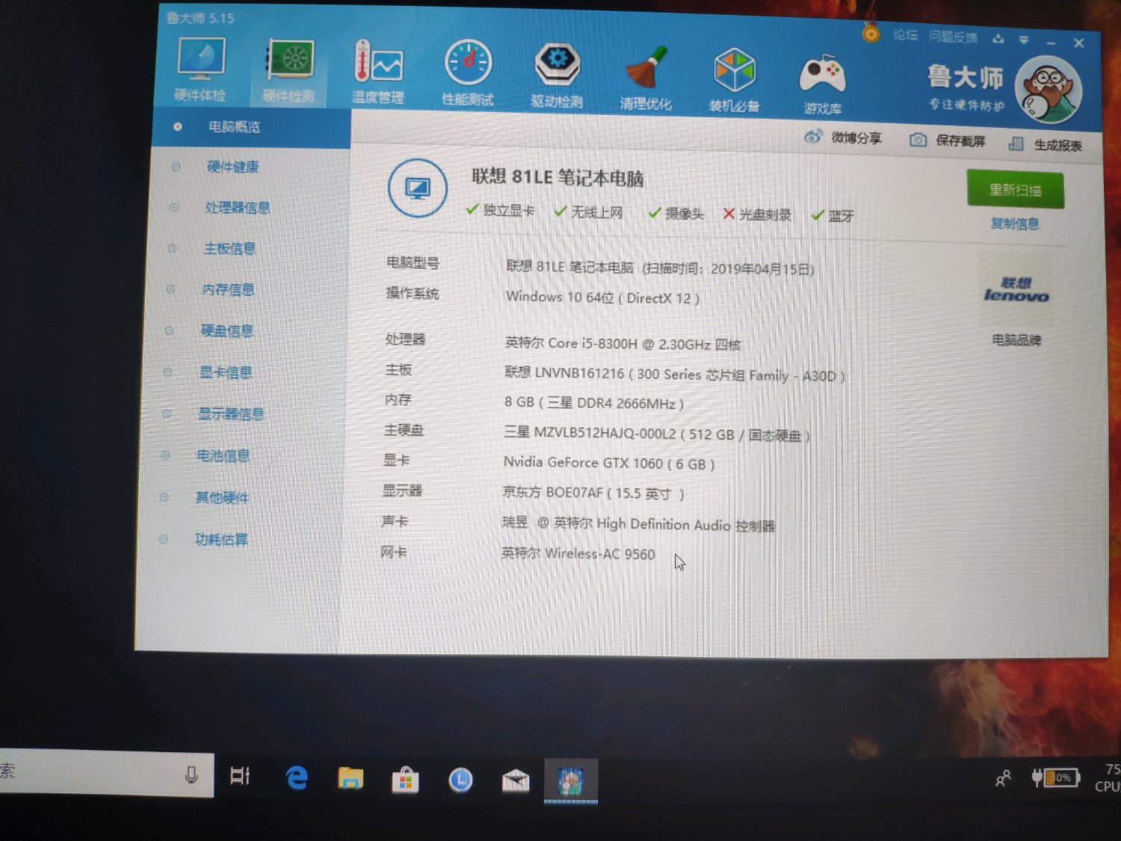
Task: Open File Explorer from the taskbar
Action: (350, 779)
